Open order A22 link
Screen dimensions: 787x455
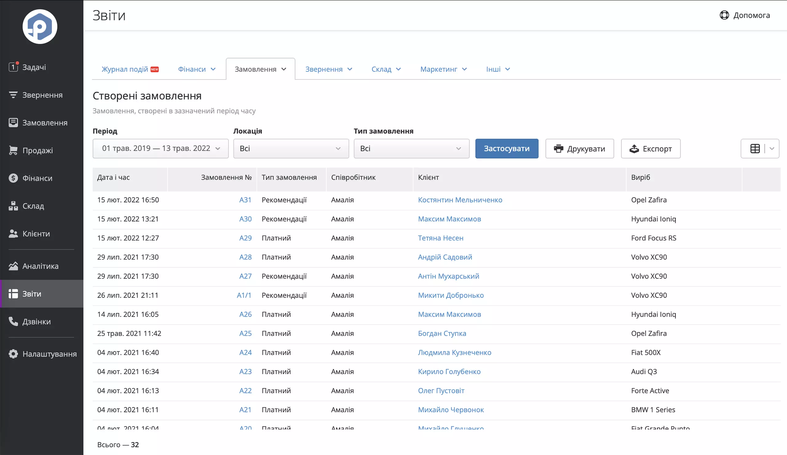click(245, 391)
